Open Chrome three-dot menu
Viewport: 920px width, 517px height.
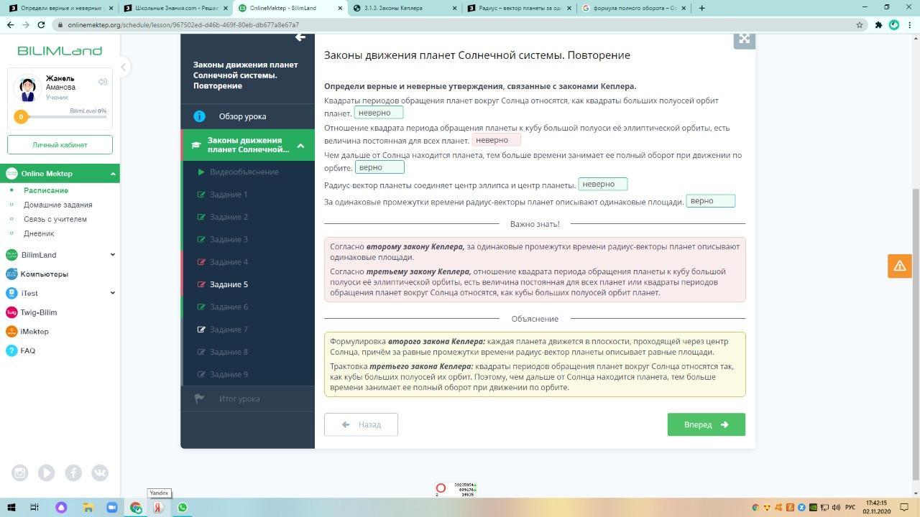pos(909,24)
